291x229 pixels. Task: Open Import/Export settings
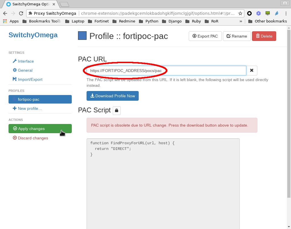[x=30, y=79]
